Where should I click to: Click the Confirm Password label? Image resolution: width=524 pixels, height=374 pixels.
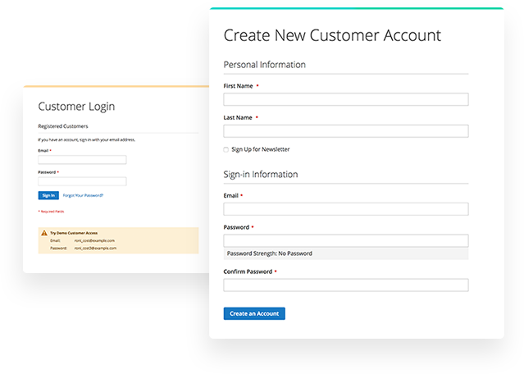pos(248,271)
